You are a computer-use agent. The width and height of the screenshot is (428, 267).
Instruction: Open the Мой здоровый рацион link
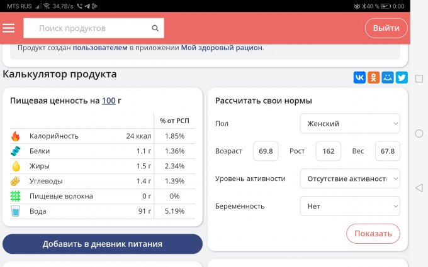pyautogui.click(x=222, y=48)
